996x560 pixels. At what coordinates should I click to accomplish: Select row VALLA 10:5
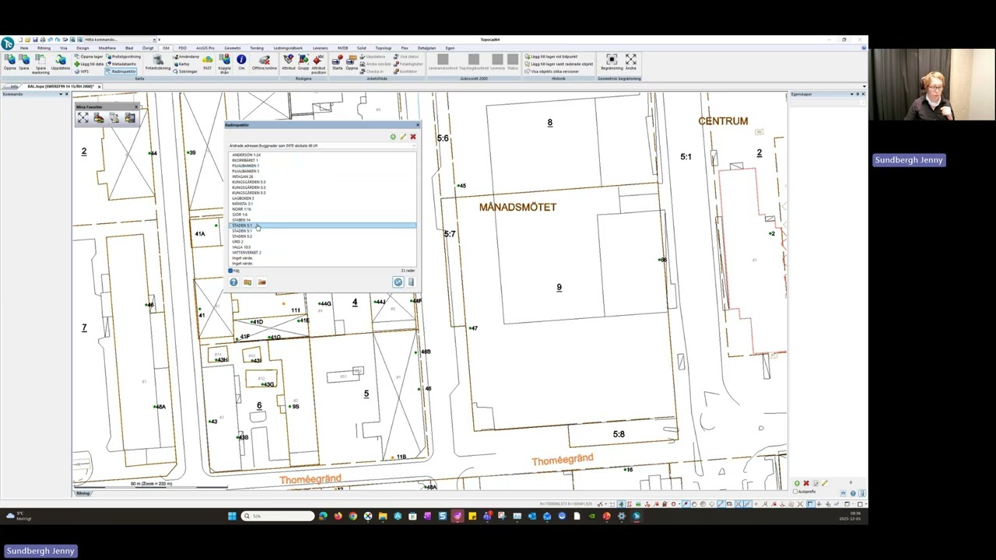322,247
